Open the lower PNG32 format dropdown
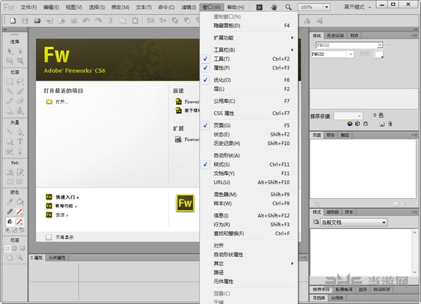The image size is (421, 304). [351, 55]
